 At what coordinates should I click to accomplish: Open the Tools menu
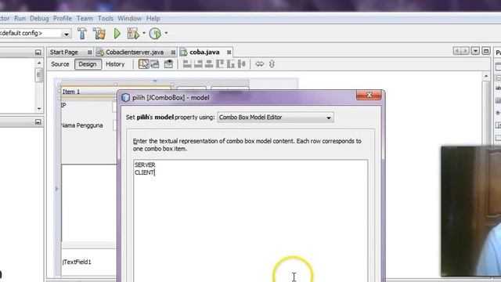pos(106,18)
